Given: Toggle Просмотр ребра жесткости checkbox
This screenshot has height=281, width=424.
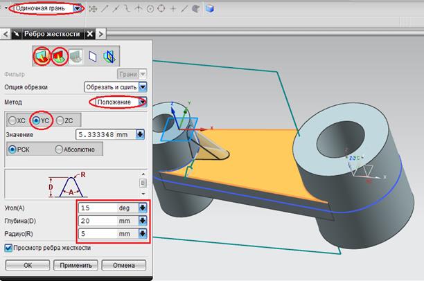Looking at the screenshot, I should [x=9, y=248].
